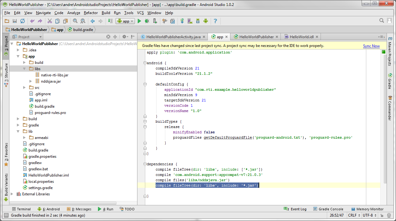The image size is (396, 221).
Task: Expand the .idea folder
Action: 18,50
